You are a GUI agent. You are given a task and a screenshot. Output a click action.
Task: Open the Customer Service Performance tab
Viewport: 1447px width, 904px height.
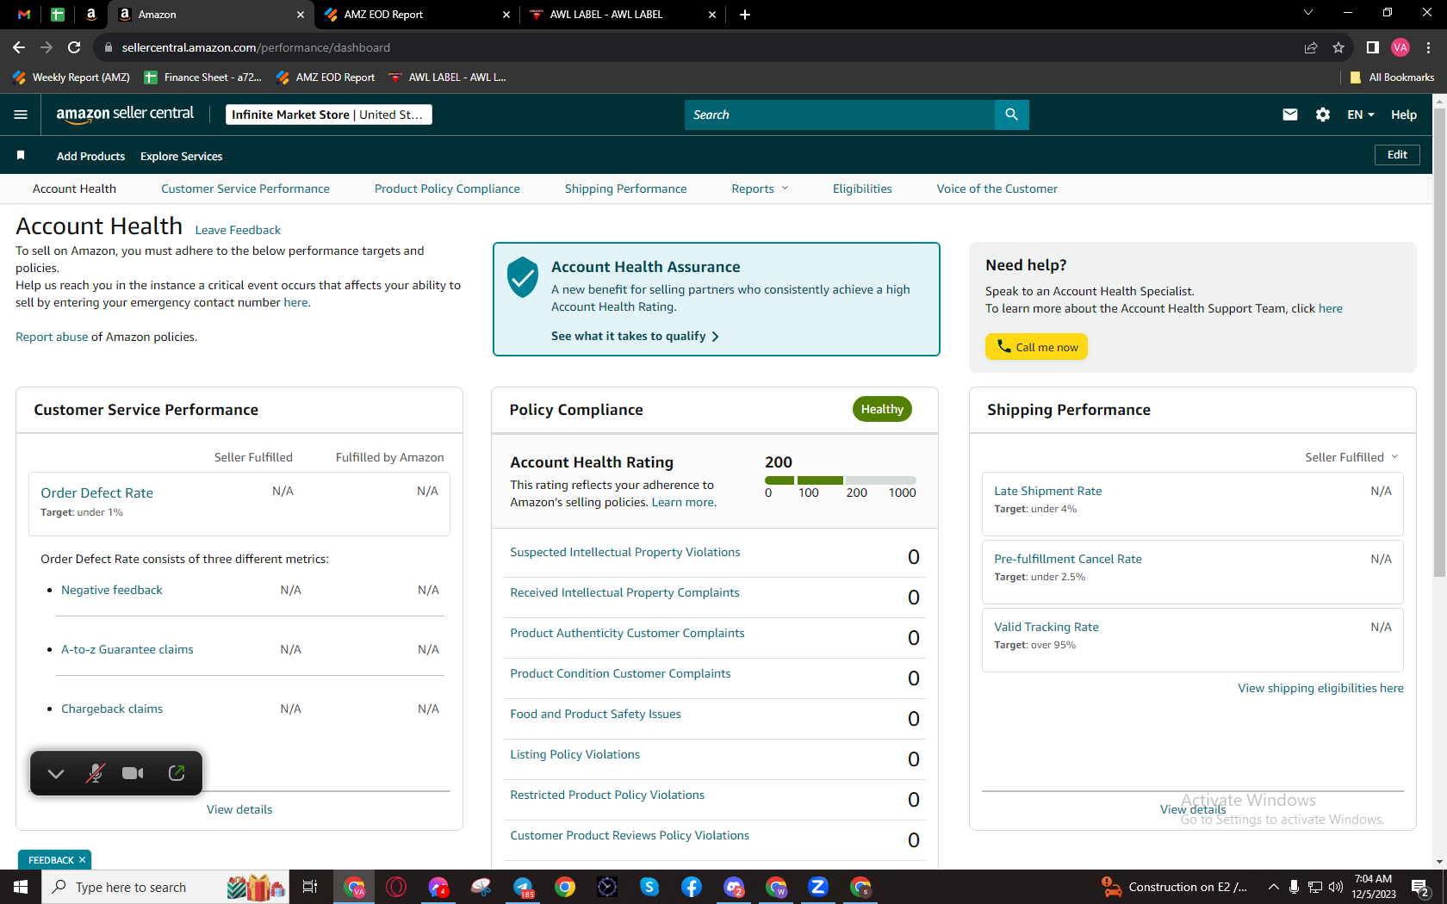[245, 189]
